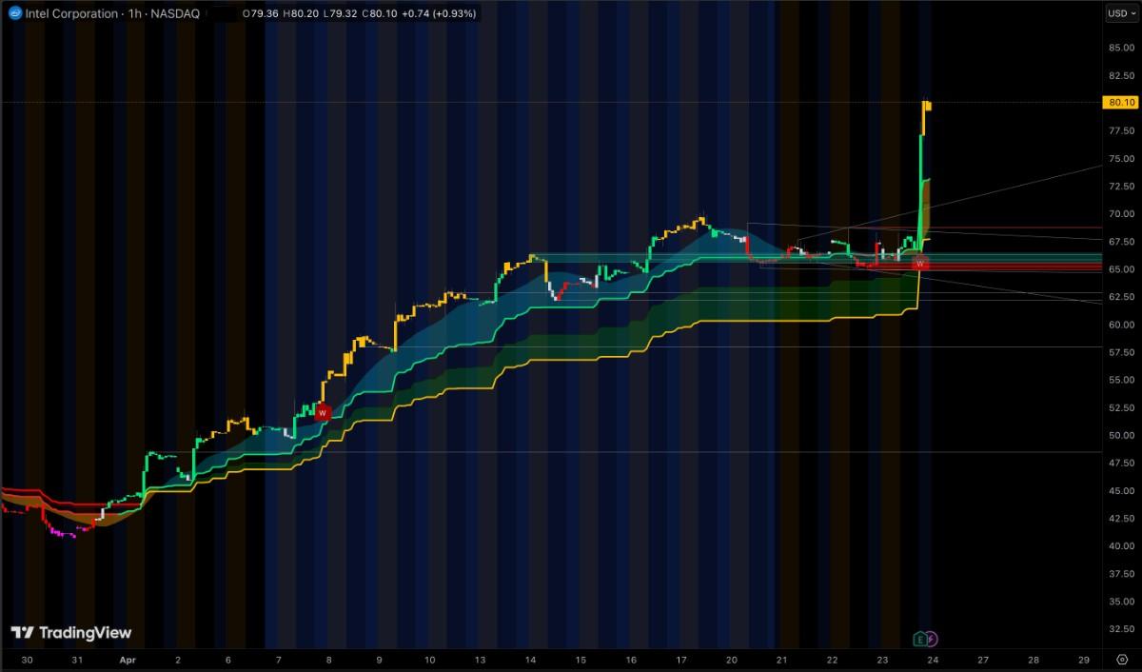This screenshot has height=672, width=1142.
Task: Select the red W signal marker near Apr 24
Action: pyautogui.click(x=918, y=264)
